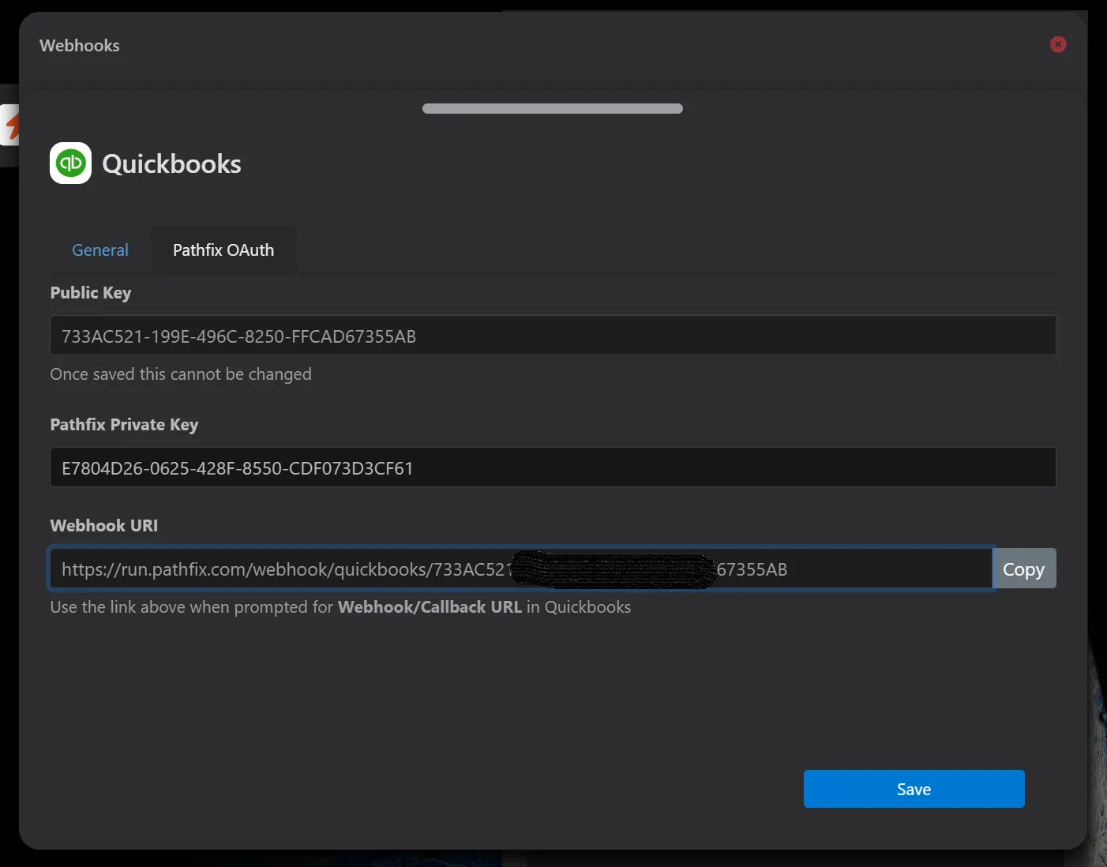This screenshot has width=1107, height=867.
Task: Click the Quickbooks logo icon
Action: (71, 163)
